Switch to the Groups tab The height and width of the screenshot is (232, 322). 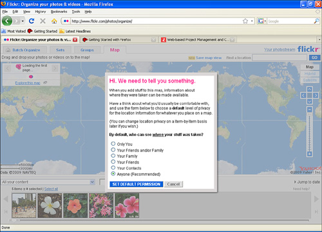87,50
